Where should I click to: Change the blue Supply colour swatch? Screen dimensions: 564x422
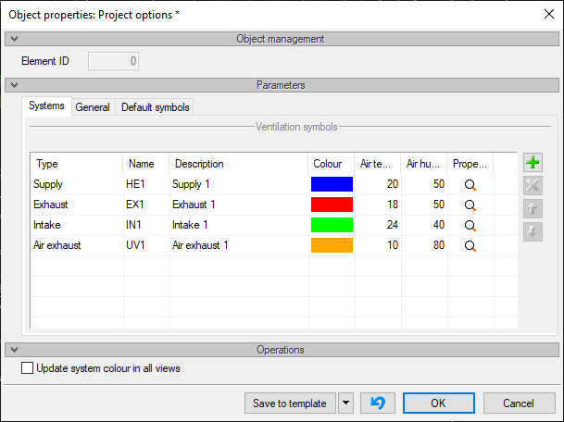(332, 184)
